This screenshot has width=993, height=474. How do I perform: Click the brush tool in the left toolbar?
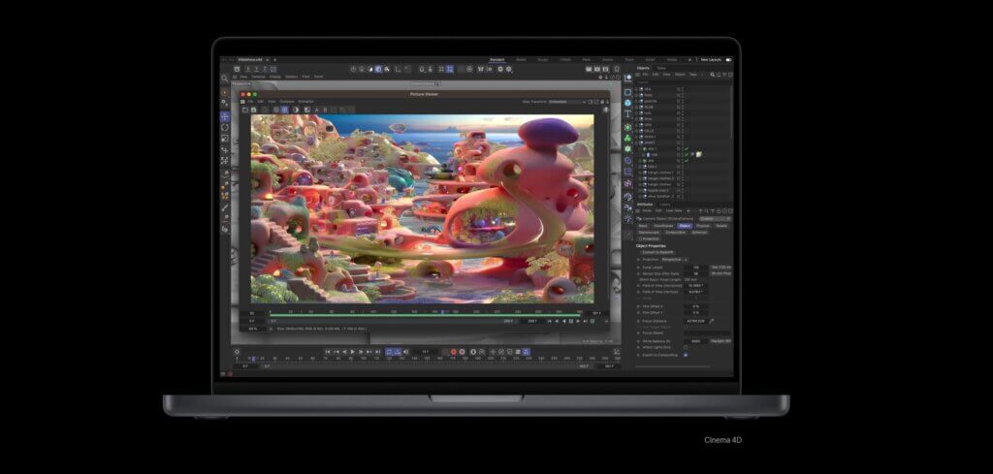[225, 206]
